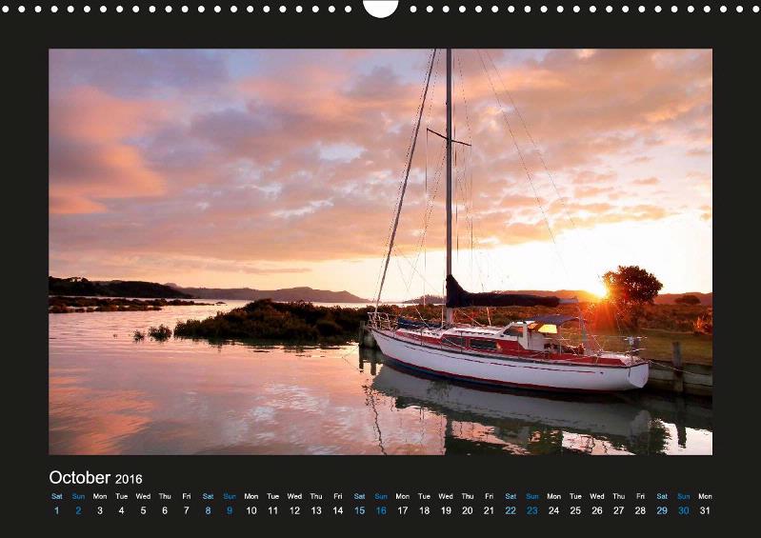Click the Sat label above date 15
The width and height of the screenshot is (761, 538).
tap(360, 496)
